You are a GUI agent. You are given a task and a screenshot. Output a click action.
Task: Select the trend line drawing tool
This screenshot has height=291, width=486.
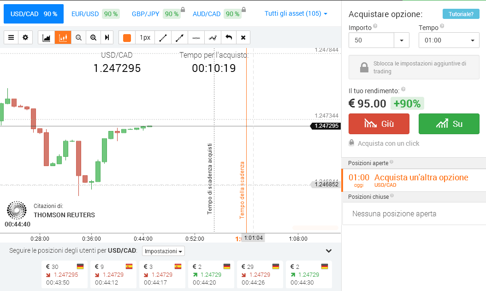pos(163,38)
